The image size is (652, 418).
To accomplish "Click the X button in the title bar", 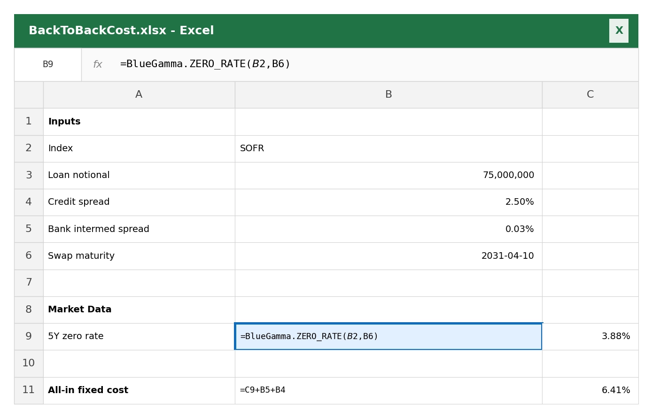I will coord(619,31).
